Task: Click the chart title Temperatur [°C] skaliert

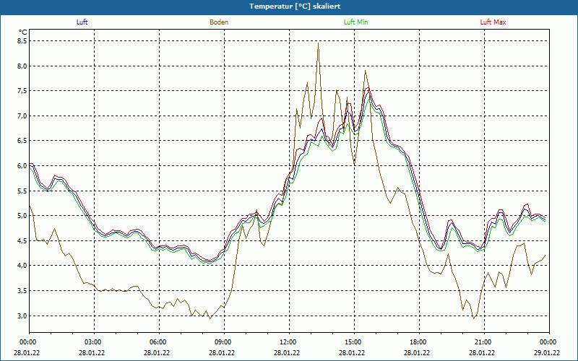Action: [295, 6]
